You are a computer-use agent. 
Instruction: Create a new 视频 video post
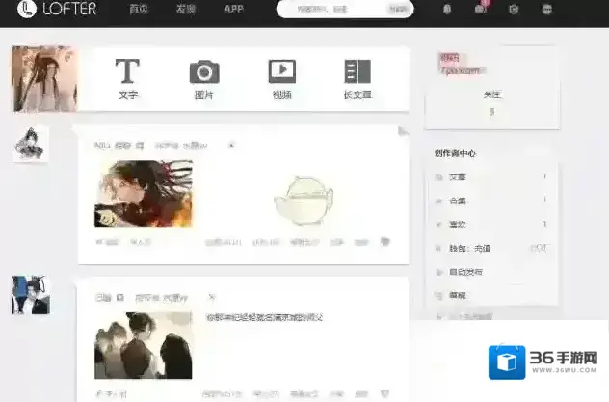coord(282,79)
